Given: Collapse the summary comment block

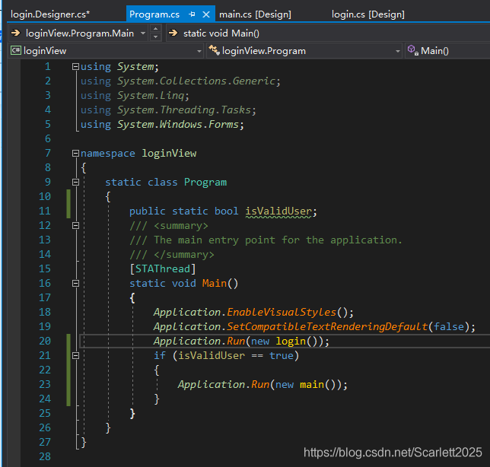Looking at the screenshot, I should pyautogui.click(x=75, y=226).
